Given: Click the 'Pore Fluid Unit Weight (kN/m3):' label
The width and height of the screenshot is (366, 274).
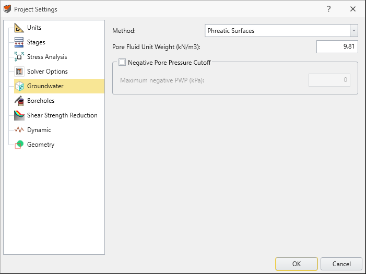Looking at the screenshot, I should 157,47.
